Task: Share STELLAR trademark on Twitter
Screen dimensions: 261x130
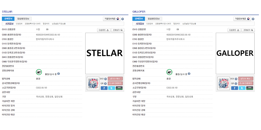Action: click(111, 88)
